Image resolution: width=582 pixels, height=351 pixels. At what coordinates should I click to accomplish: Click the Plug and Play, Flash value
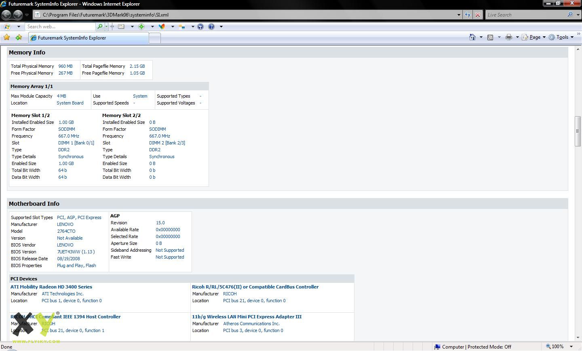tap(76, 265)
